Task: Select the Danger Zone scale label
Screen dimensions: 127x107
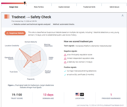Action: coord(14,7)
